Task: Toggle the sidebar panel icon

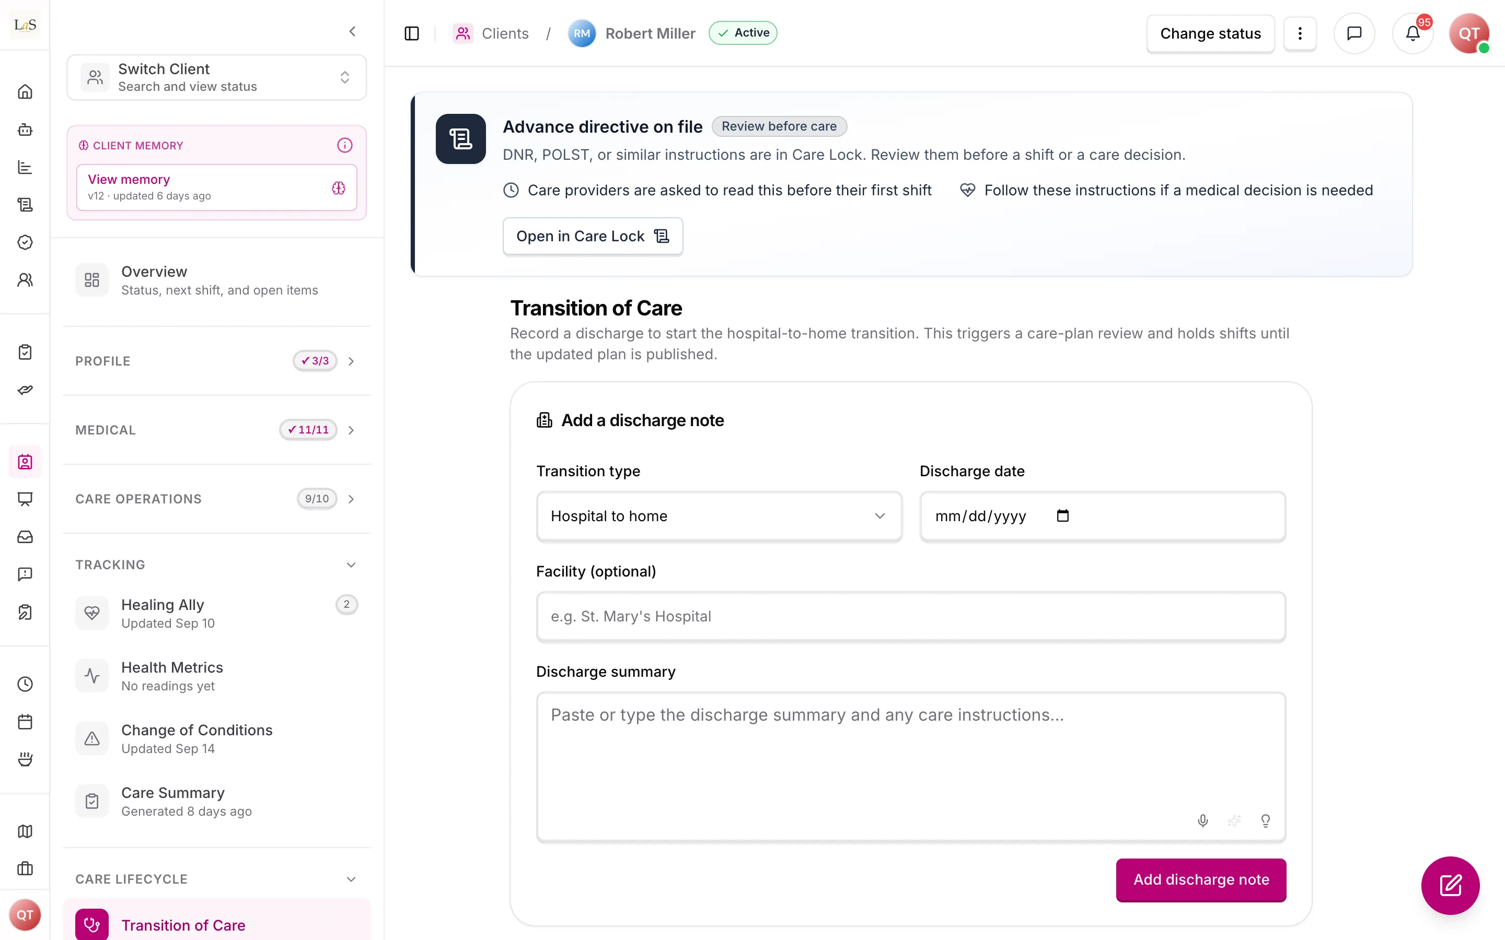Action: pos(412,33)
